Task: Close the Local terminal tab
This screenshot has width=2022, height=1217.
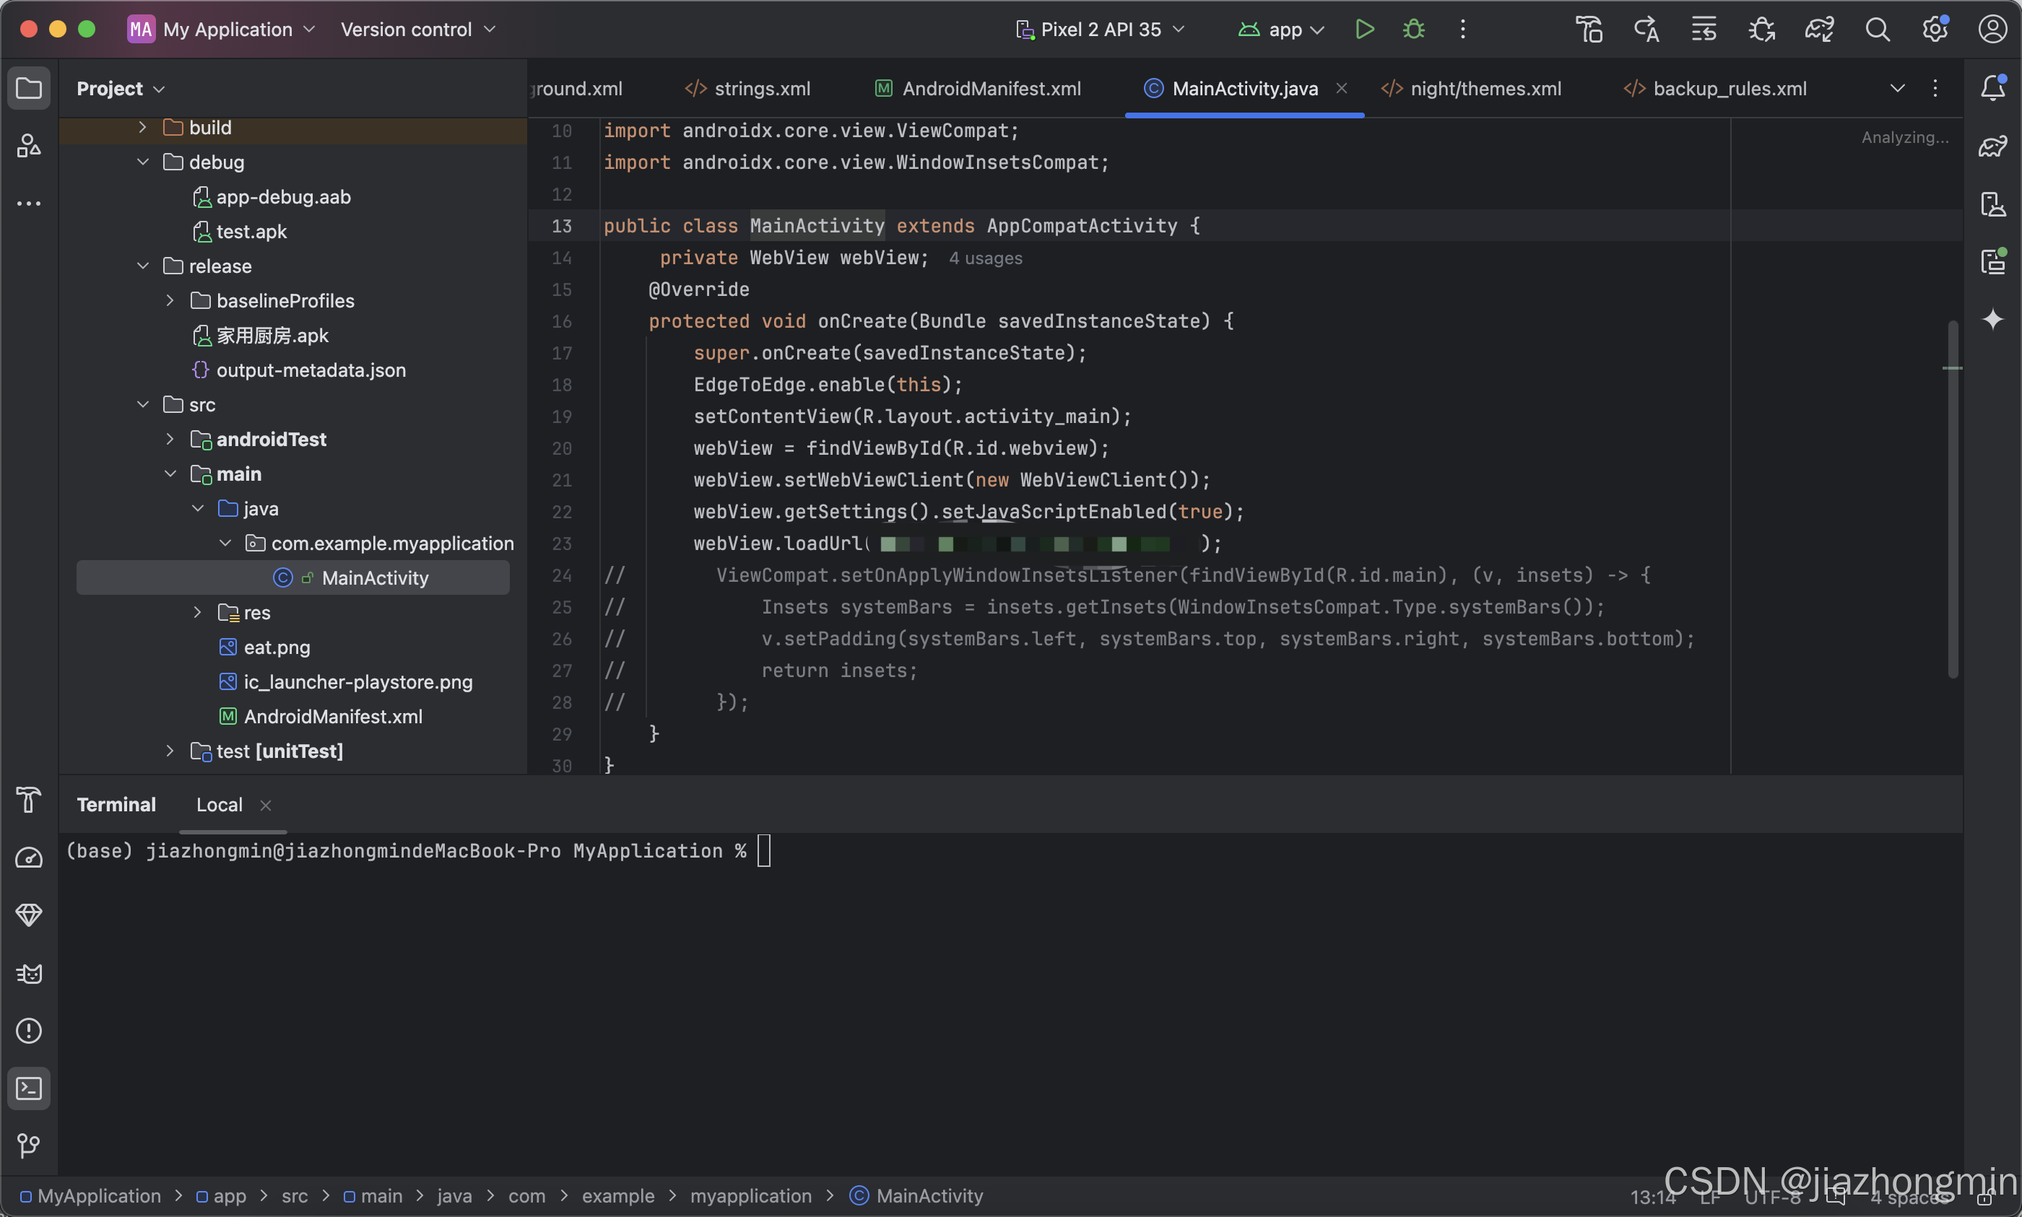Action: (266, 806)
